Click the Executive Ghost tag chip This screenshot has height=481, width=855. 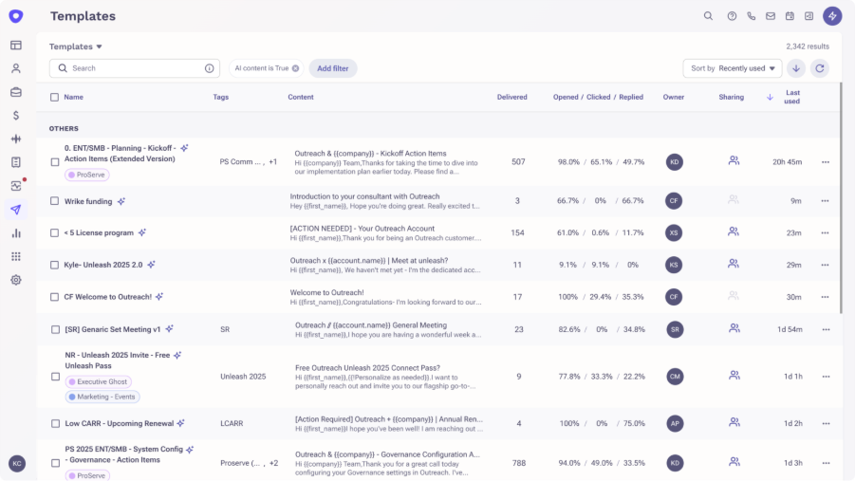pos(98,381)
